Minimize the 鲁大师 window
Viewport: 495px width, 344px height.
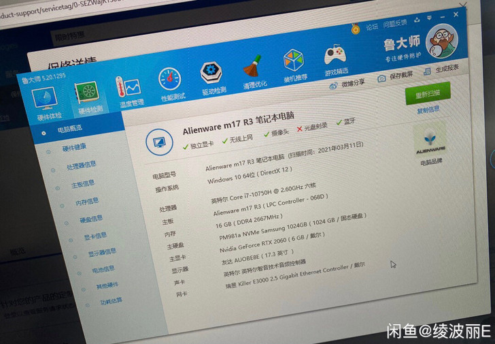(443, 16)
